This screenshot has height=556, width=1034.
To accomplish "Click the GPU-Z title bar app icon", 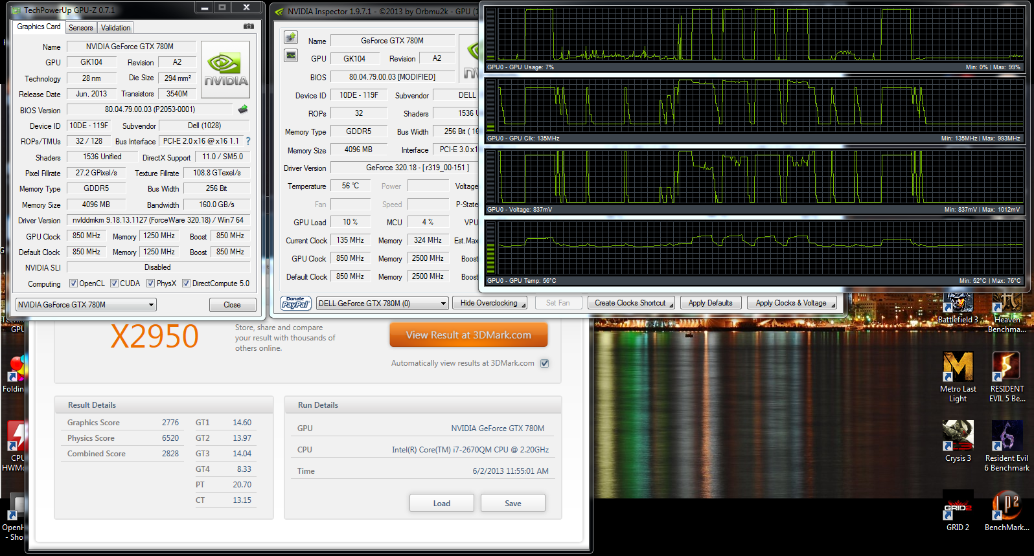I will (17, 10).
